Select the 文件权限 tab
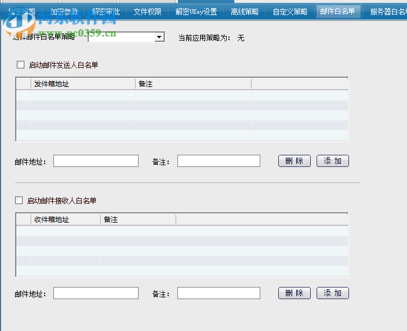 147,12
